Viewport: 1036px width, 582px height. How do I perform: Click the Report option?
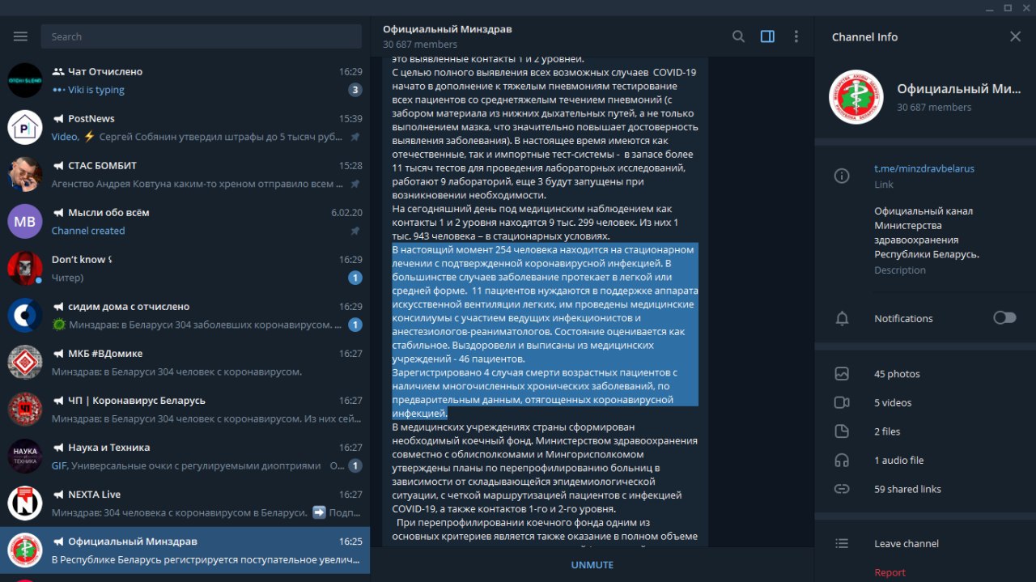coord(890,572)
